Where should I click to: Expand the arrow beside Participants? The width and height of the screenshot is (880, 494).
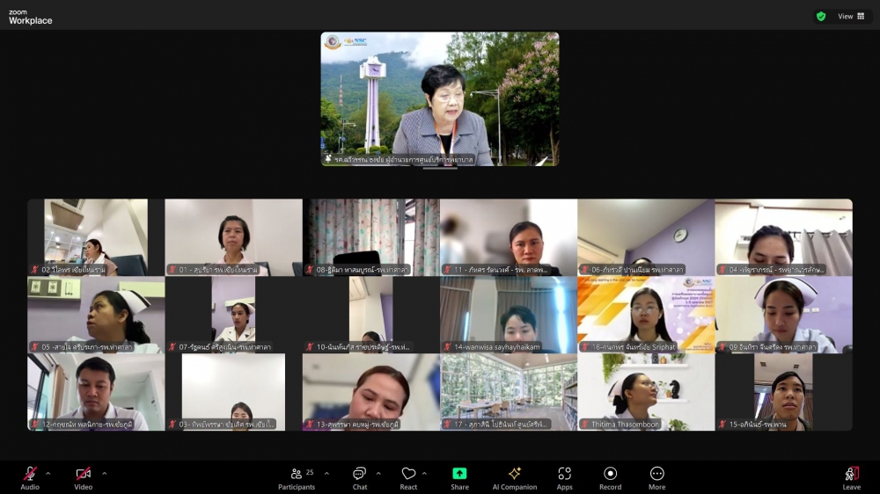point(326,473)
